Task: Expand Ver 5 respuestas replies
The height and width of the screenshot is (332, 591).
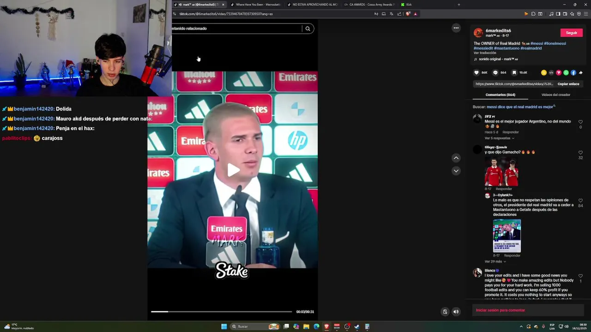Action: (x=499, y=138)
